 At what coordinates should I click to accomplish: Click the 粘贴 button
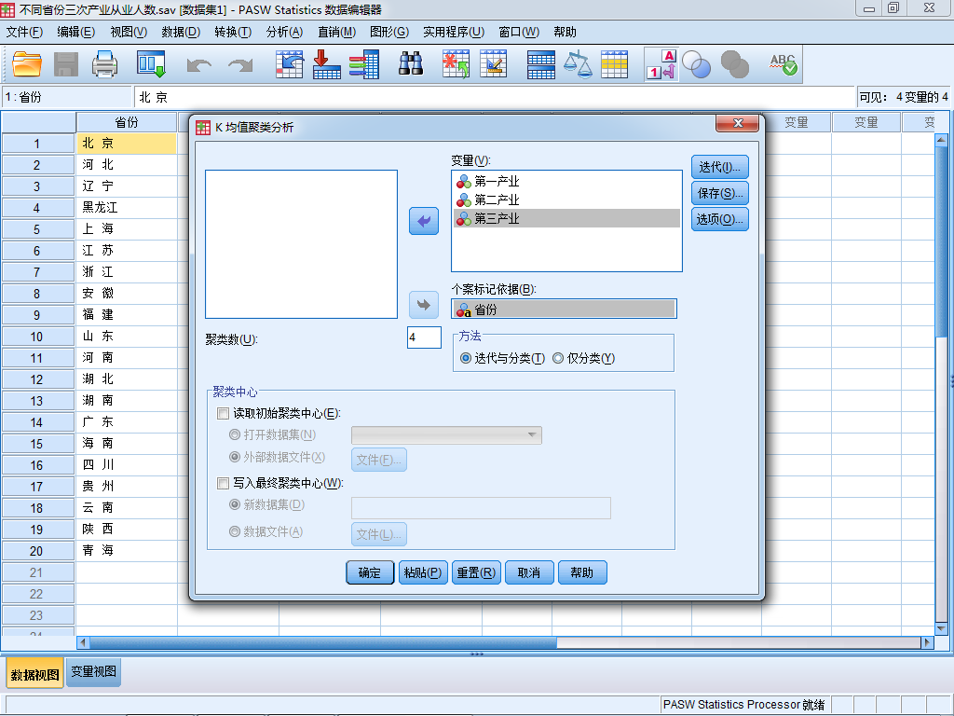point(423,572)
